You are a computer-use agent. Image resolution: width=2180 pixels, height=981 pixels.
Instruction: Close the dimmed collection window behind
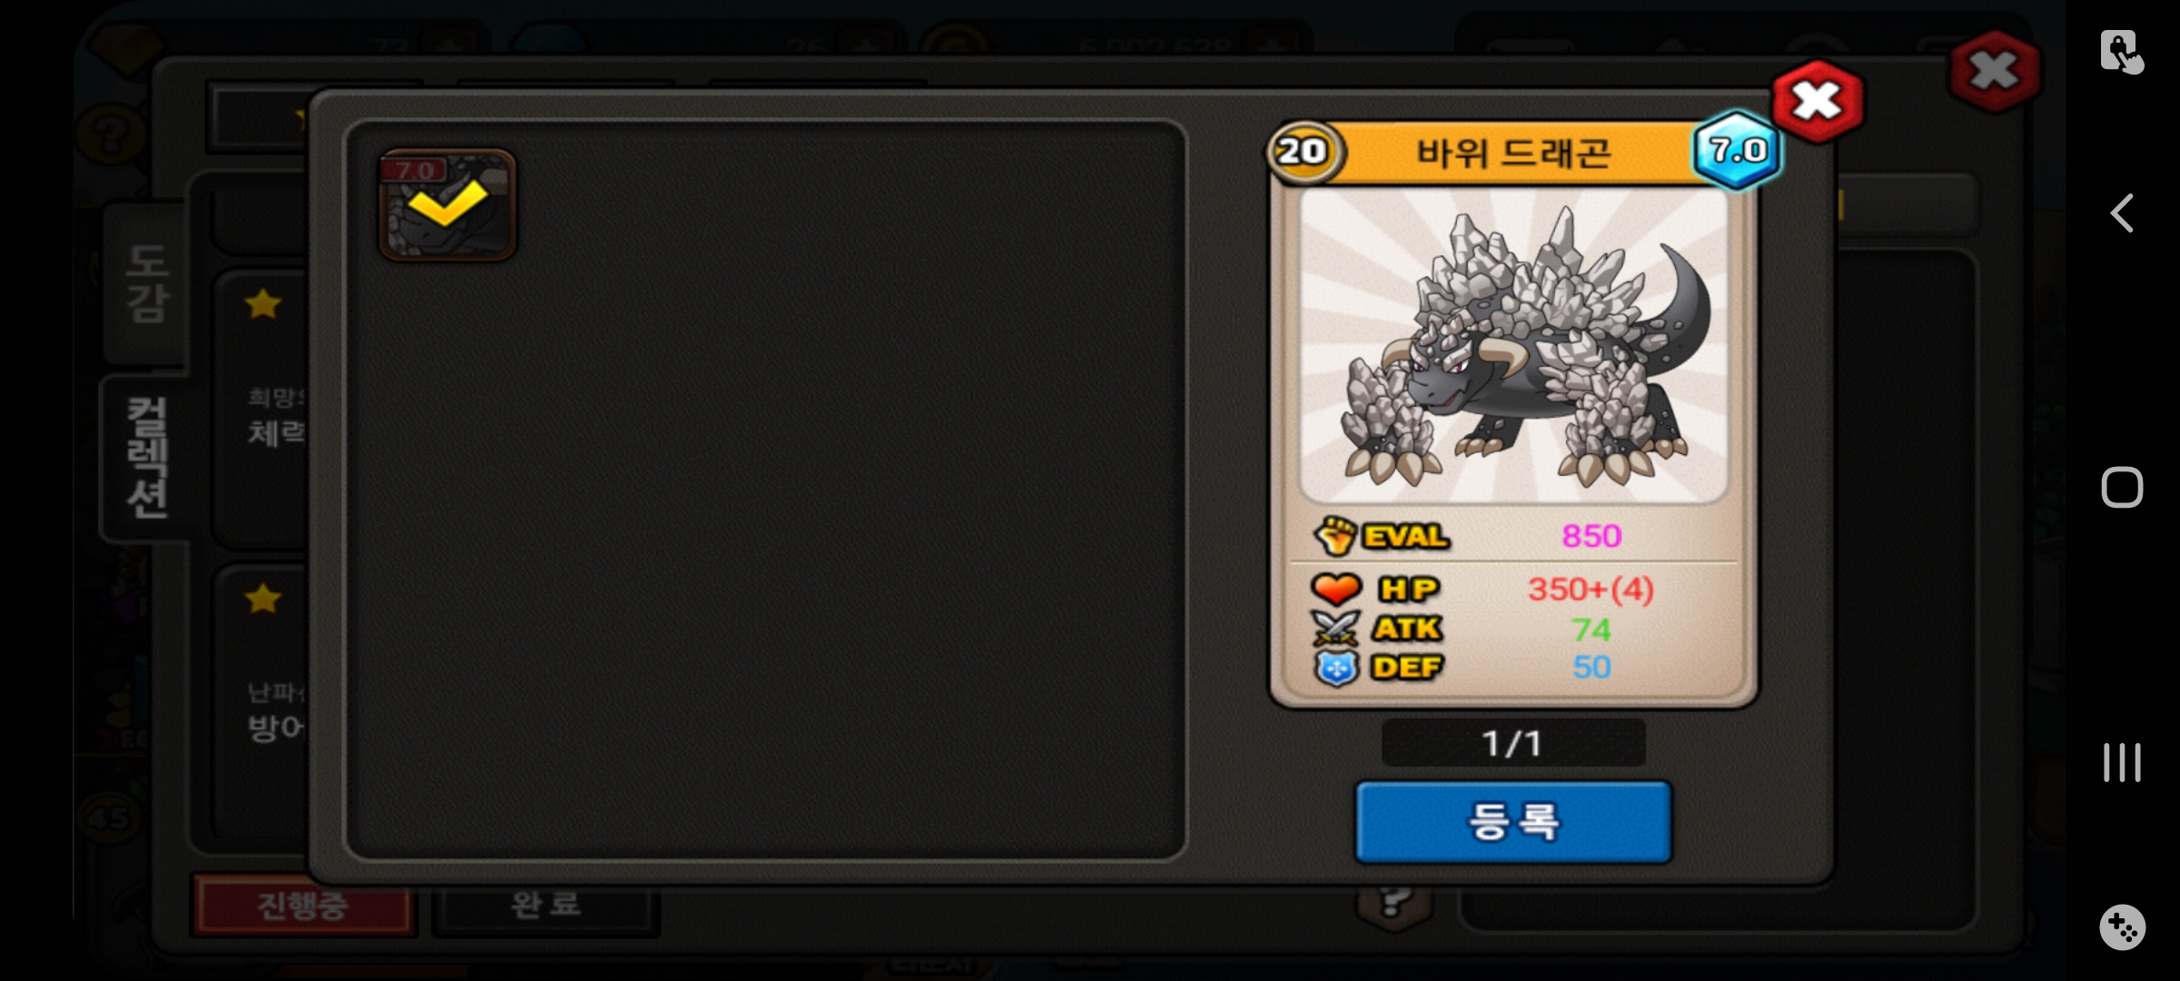1994,72
